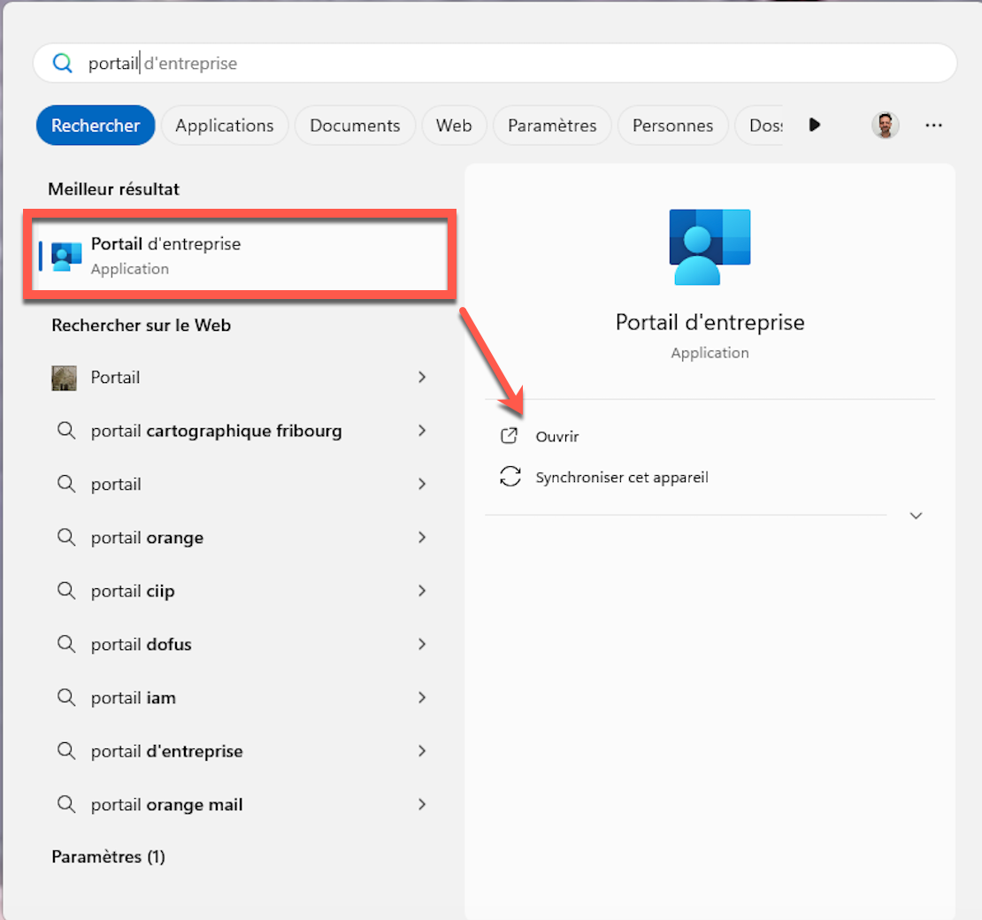Switch to the Web filter tab

[454, 126]
